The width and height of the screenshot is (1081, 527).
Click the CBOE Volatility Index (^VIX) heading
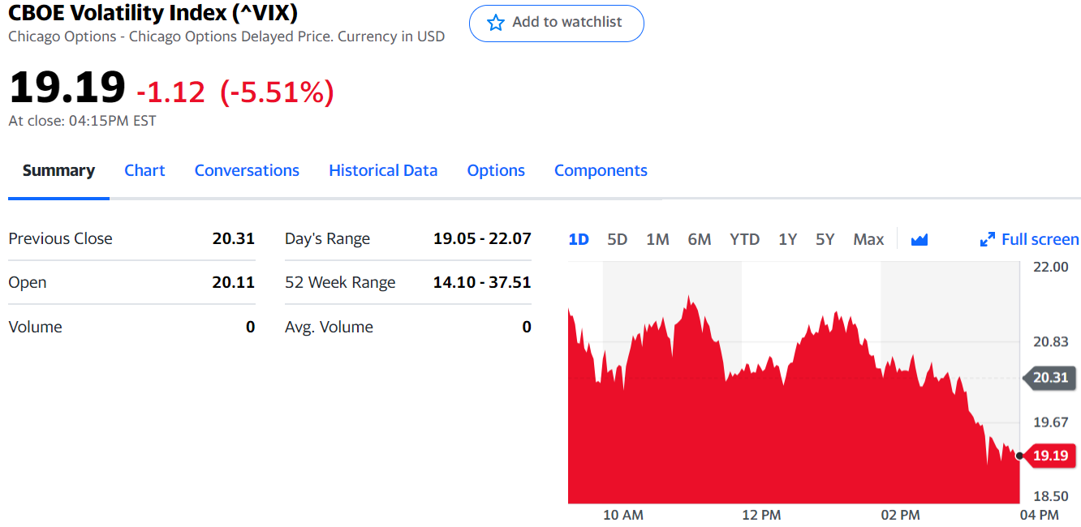click(153, 13)
